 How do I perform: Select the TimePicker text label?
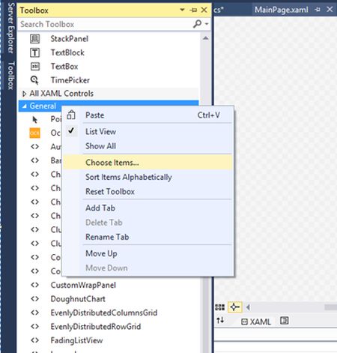point(70,80)
